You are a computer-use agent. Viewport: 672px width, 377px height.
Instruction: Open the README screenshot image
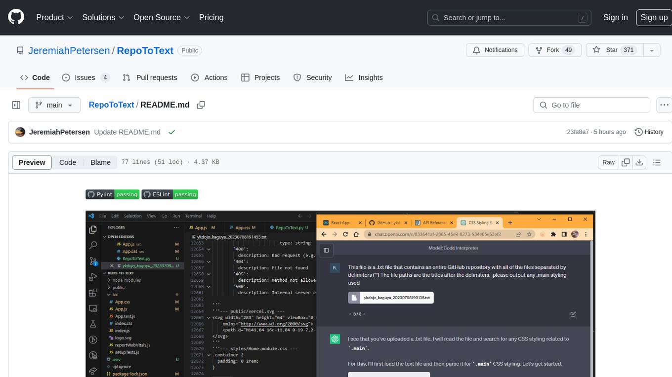coord(340,294)
